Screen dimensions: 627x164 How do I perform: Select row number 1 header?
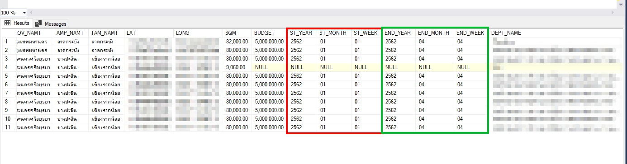tap(9, 42)
